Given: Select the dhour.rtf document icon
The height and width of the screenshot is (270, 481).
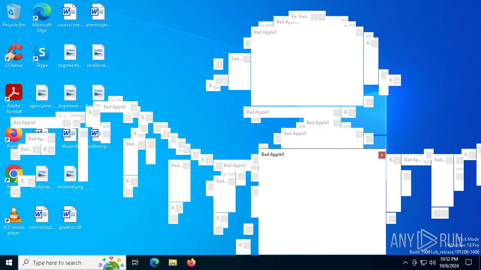Looking at the screenshot, I should 70,137.
